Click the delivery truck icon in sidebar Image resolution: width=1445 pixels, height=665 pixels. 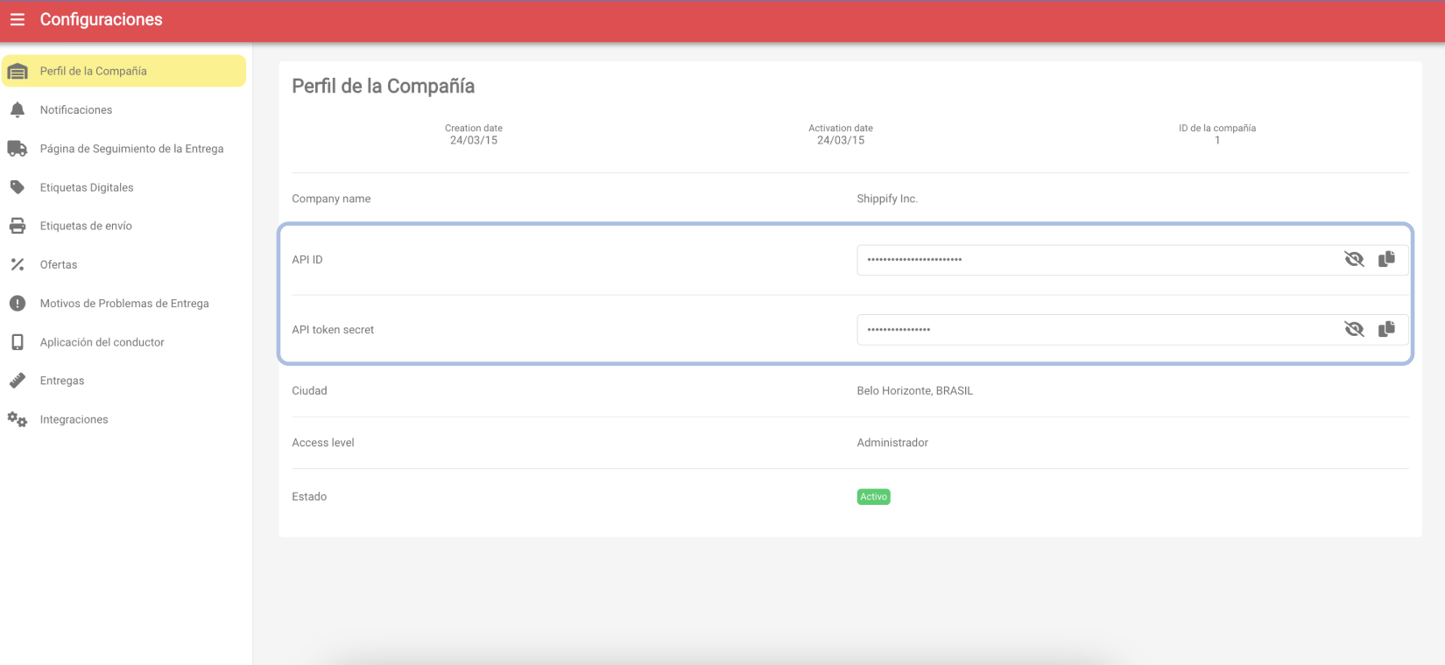coord(18,149)
